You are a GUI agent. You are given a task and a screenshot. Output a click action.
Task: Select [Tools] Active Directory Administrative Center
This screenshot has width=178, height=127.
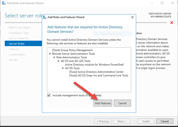(96, 72)
